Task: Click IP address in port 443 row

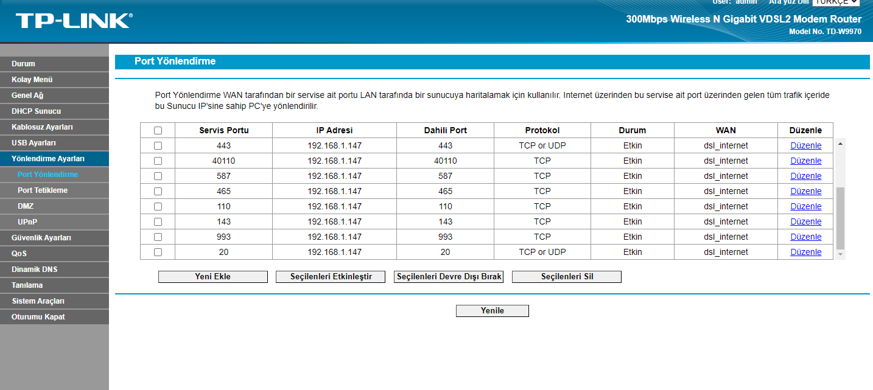Action: pos(334,145)
